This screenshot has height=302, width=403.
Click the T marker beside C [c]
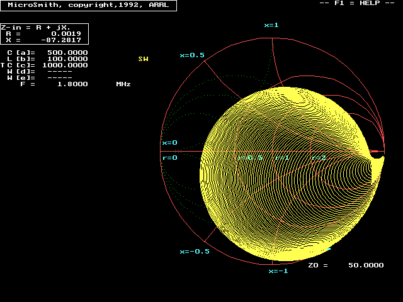pyautogui.click(x=3, y=65)
